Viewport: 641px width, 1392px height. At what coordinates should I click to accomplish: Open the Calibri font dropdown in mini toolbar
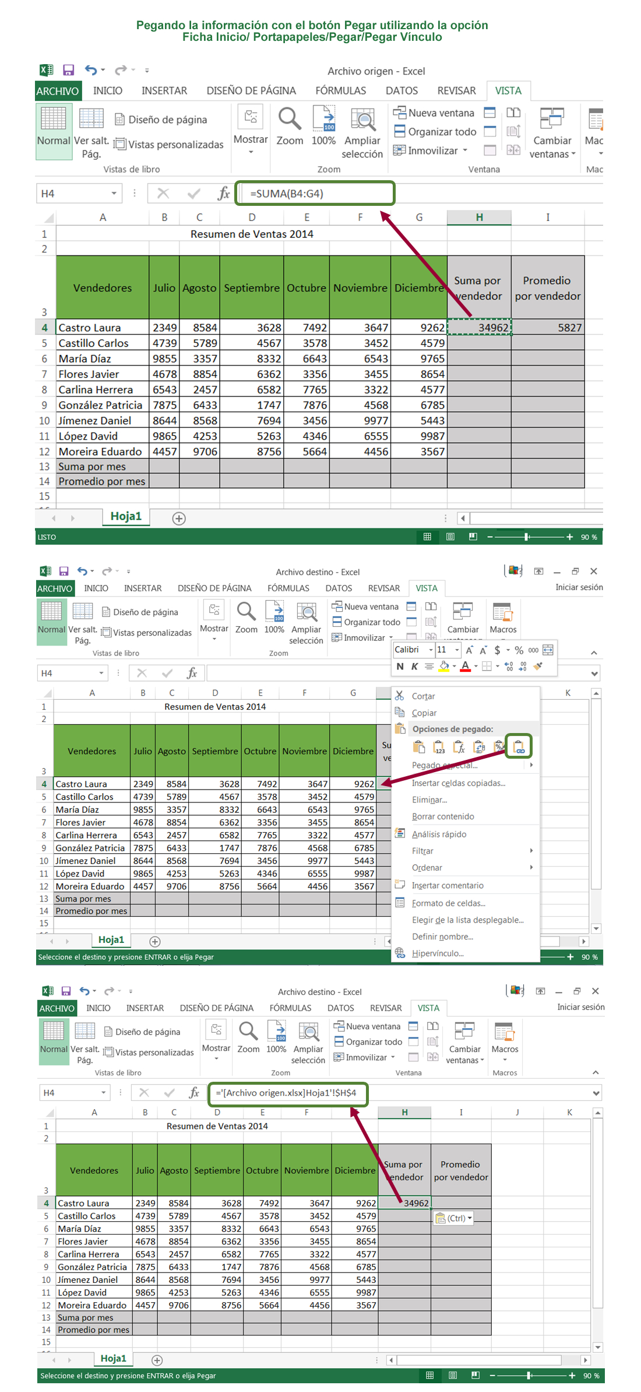coord(431,650)
